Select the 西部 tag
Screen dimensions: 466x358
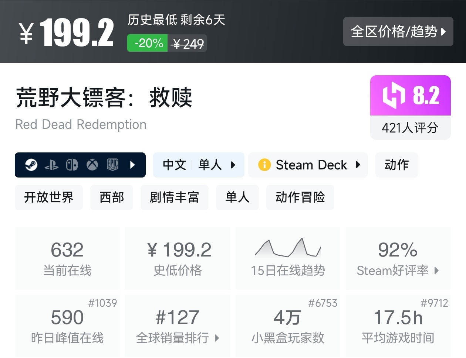pyautogui.click(x=111, y=197)
